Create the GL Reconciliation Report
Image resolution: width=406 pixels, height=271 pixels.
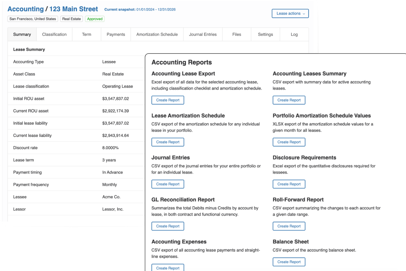tap(168, 226)
